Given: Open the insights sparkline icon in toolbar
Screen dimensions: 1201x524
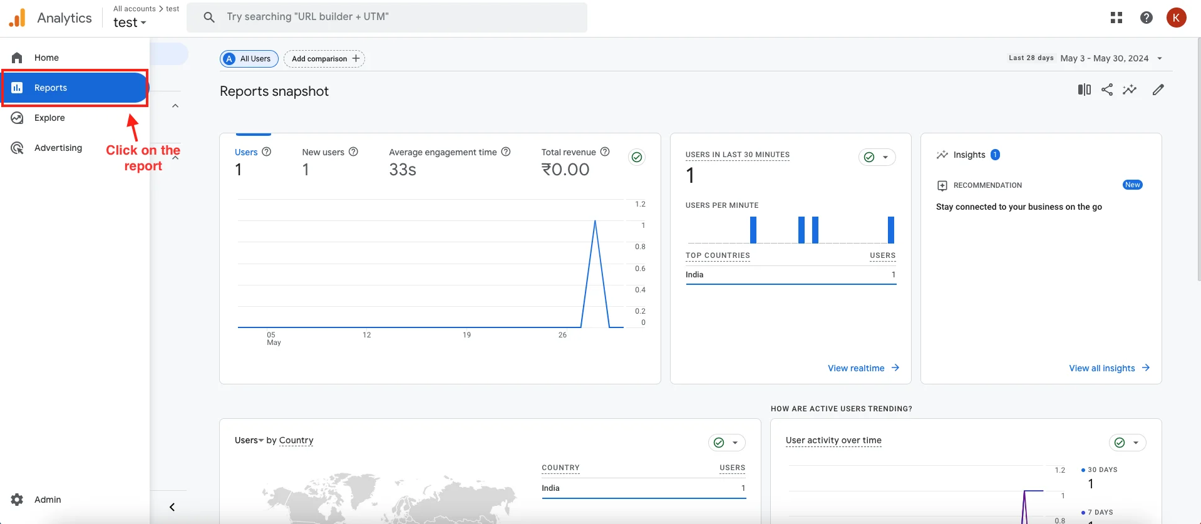Looking at the screenshot, I should pyautogui.click(x=1130, y=90).
